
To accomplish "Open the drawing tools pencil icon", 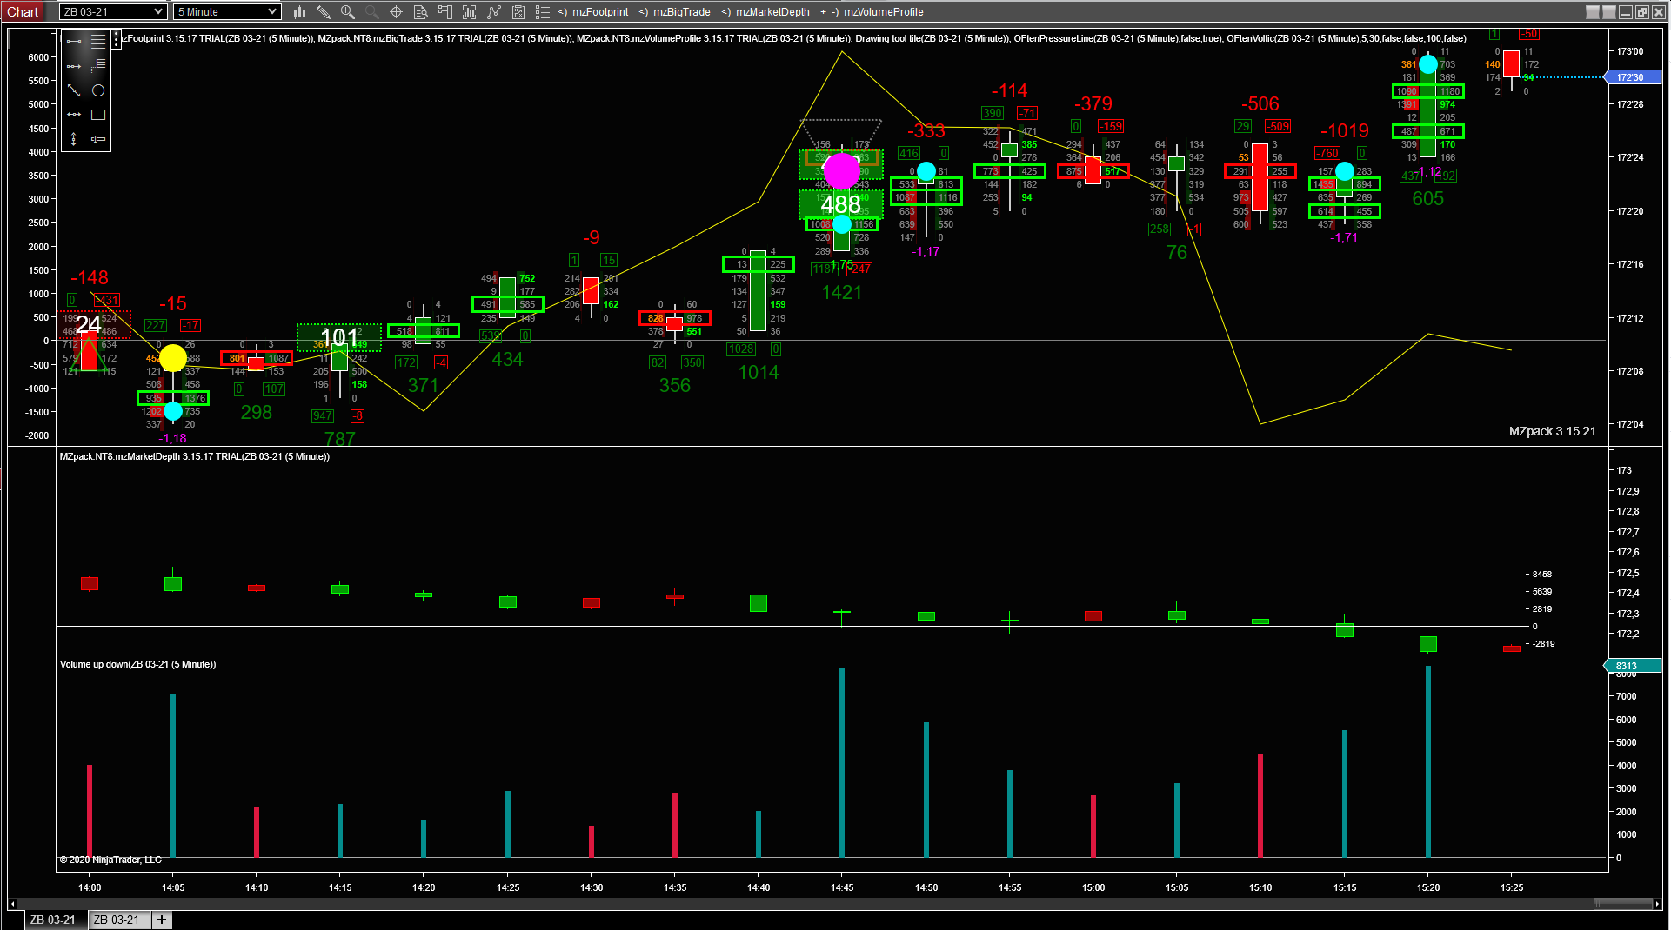I will (324, 12).
